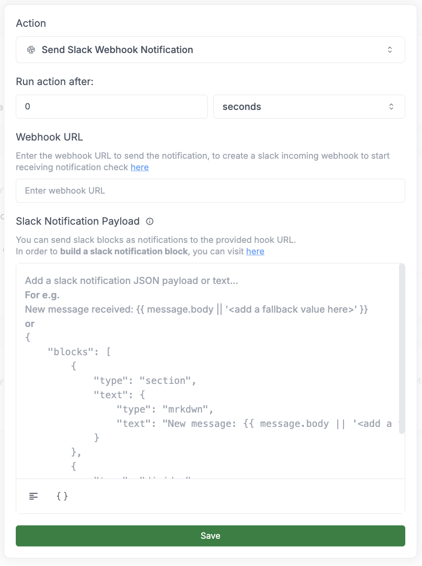The image size is (422, 566).
Task: Click the curly braces JSON icon
Action: pos(61,496)
